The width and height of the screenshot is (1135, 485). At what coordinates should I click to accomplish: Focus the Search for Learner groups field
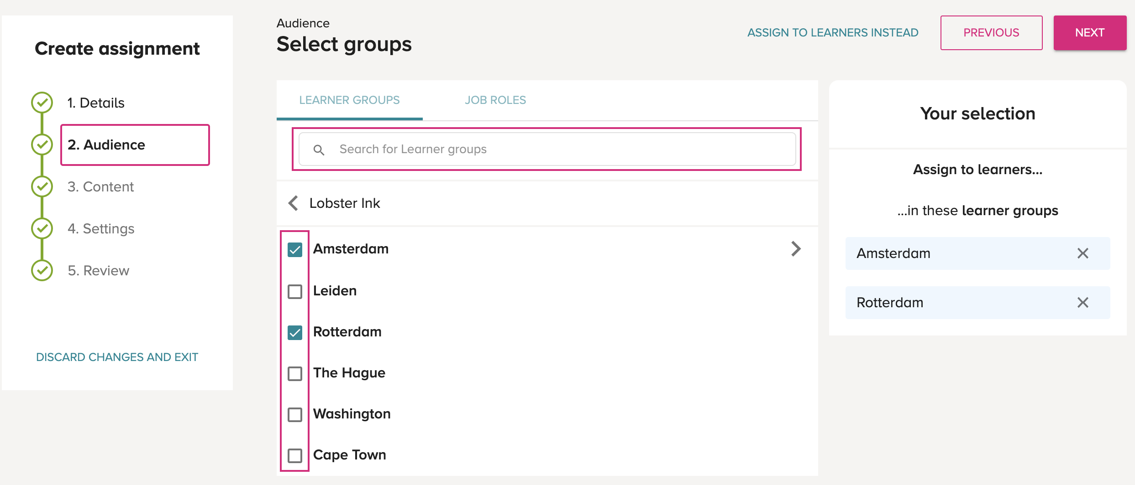[547, 150]
